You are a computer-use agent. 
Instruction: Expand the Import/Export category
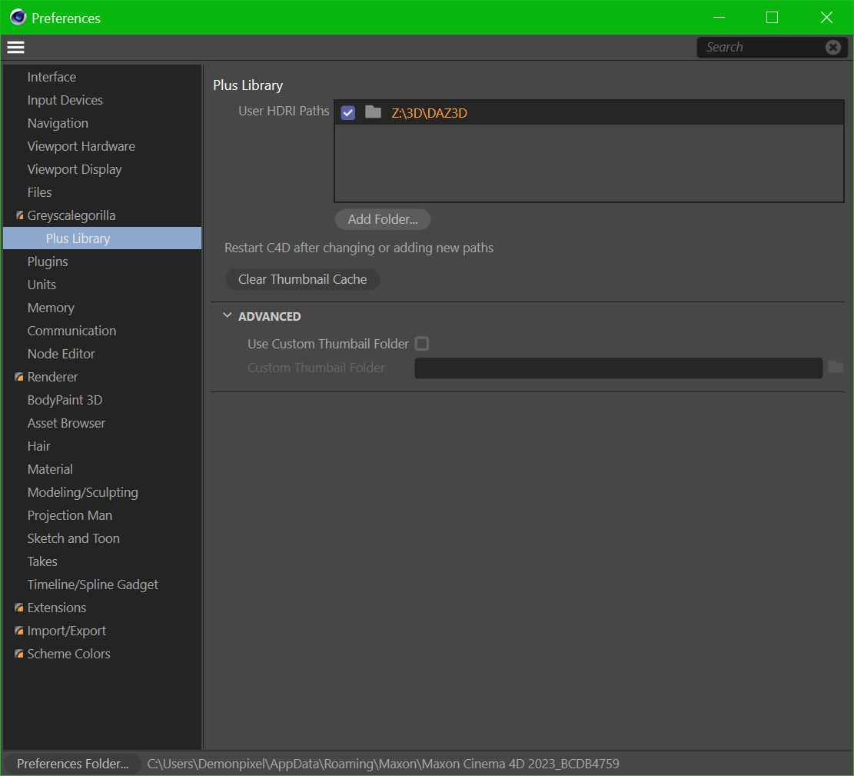tap(19, 631)
